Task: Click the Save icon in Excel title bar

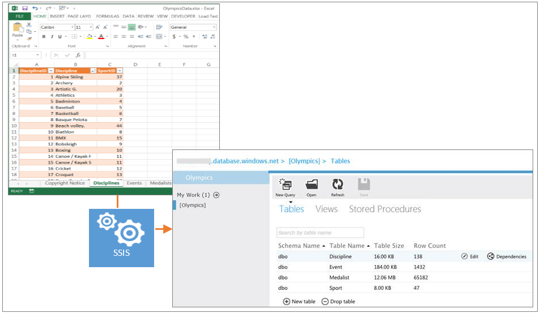Action: click(25, 8)
